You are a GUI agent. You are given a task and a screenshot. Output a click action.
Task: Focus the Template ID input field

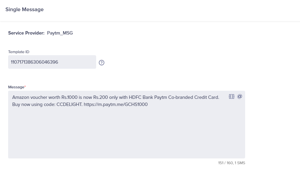pos(52,62)
